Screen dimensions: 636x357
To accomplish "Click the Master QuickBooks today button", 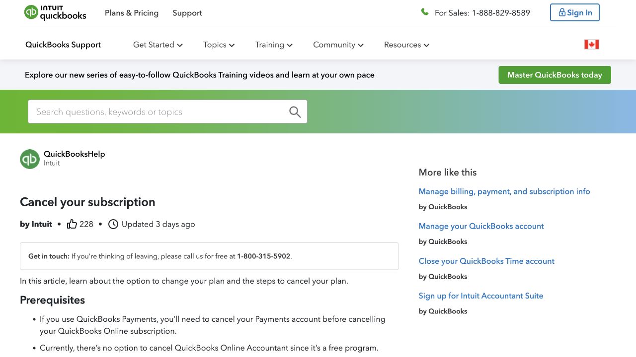I will tap(555, 75).
